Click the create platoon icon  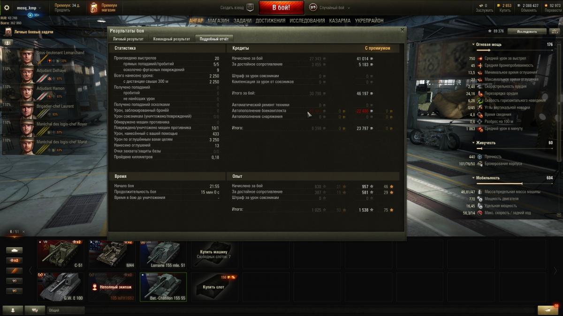[x=250, y=7]
